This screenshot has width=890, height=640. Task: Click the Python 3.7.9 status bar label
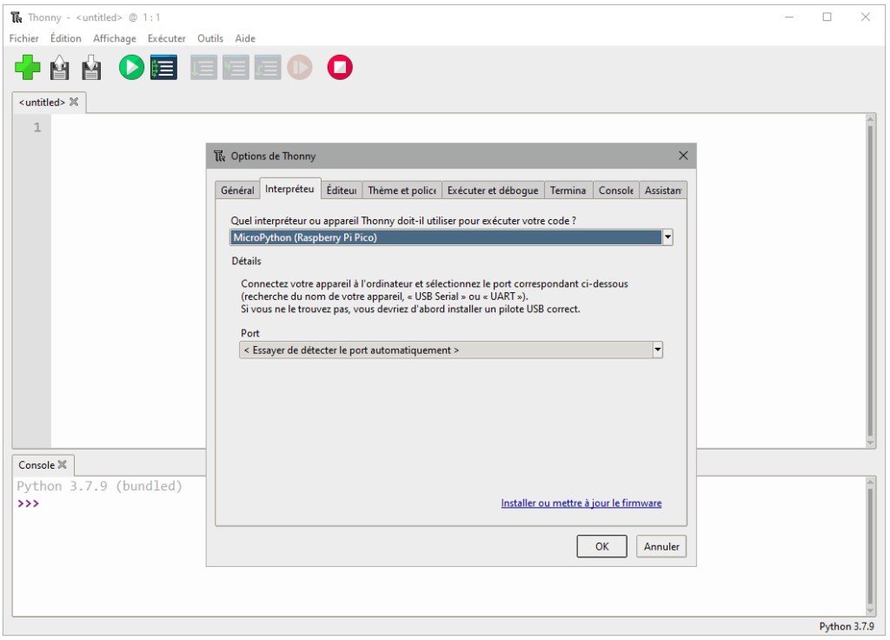847,626
